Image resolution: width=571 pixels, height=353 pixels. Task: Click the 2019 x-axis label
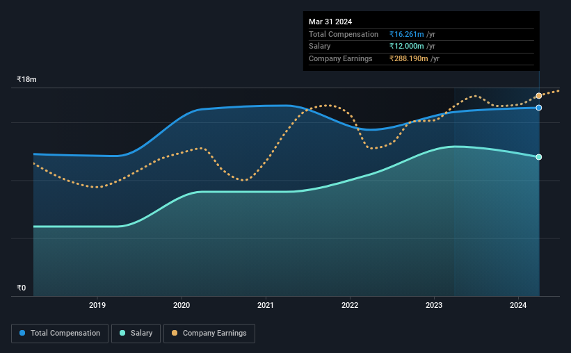(x=97, y=305)
